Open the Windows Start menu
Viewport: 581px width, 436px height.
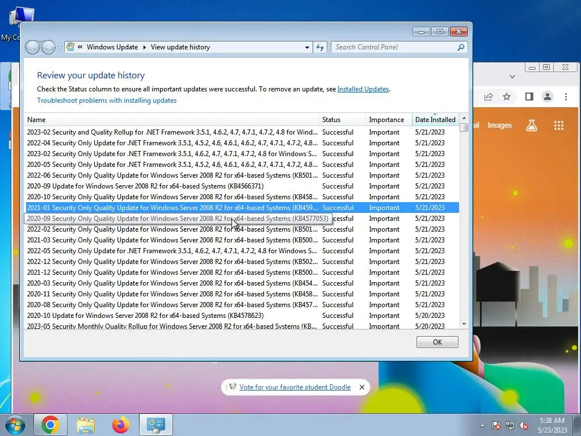pyautogui.click(x=15, y=425)
